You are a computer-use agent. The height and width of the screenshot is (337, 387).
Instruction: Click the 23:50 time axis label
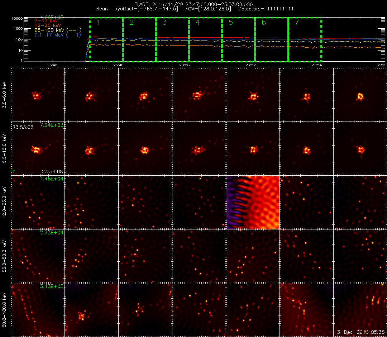point(185,65)
